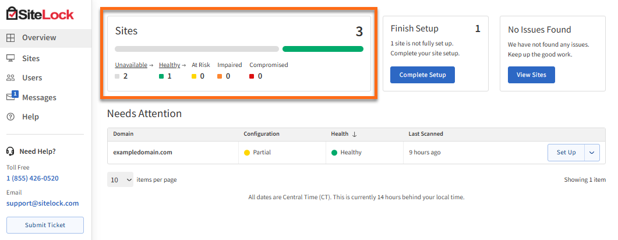Click the Help question mark icon
This screenshot has width=618, height=240.
[10, 117]
